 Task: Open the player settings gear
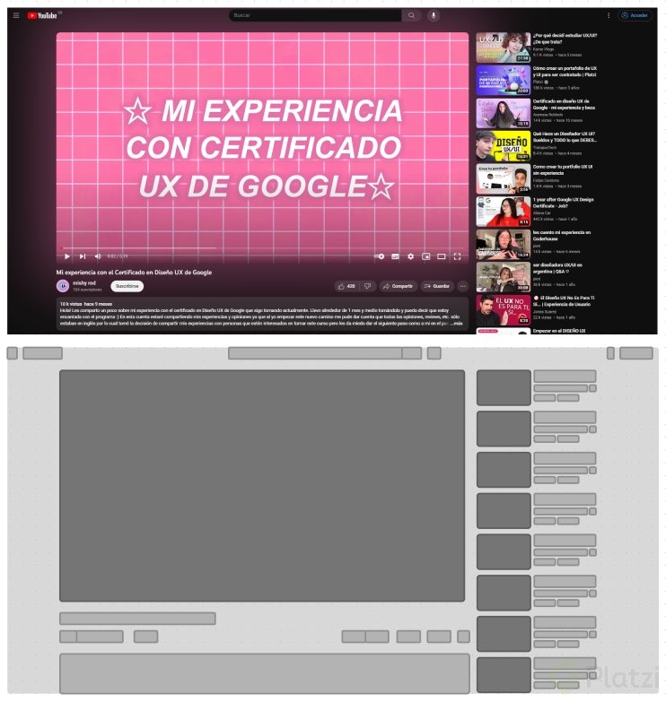click(410, 256)
